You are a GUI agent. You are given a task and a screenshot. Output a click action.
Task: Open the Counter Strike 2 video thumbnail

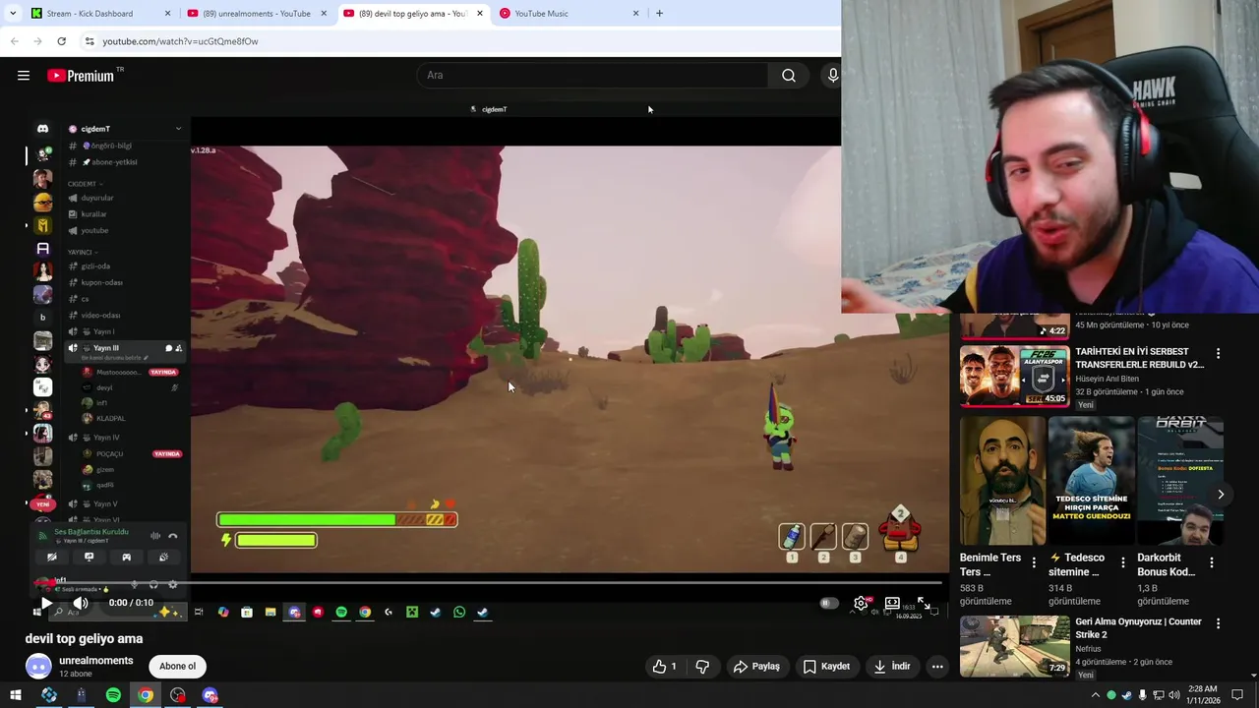pyautogui.click(x=1014, y=646)
